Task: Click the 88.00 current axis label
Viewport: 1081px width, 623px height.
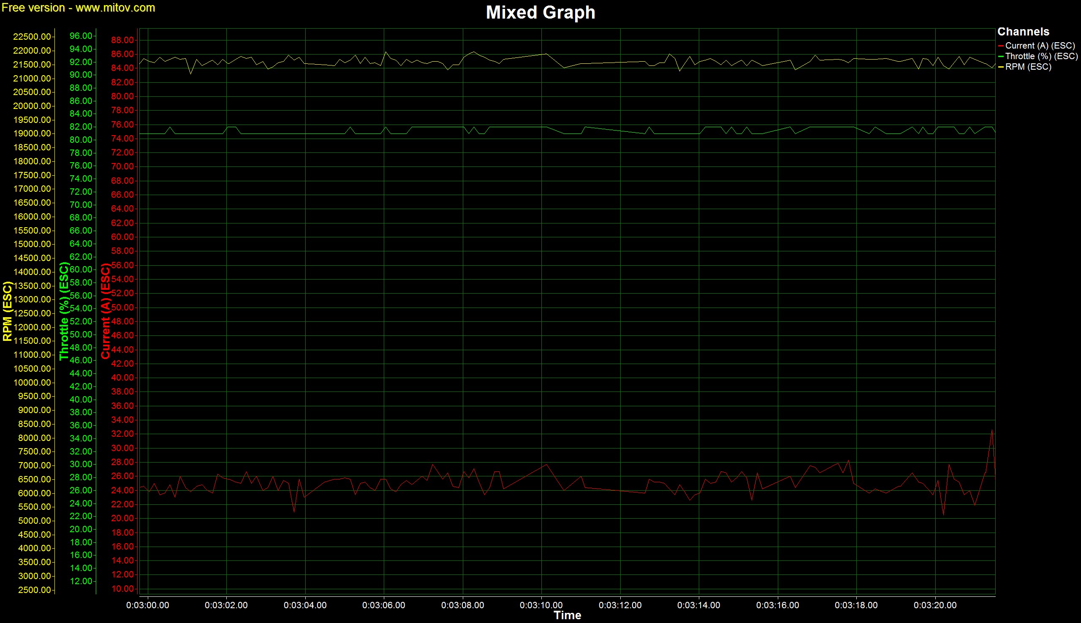Action: point(122,40)
